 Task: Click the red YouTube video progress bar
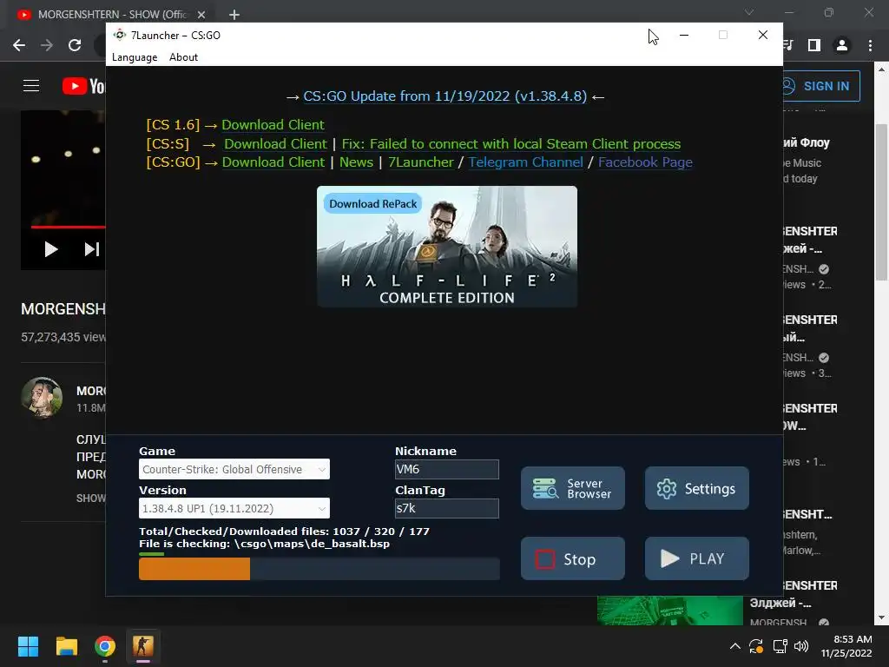(x=68, y=227)
